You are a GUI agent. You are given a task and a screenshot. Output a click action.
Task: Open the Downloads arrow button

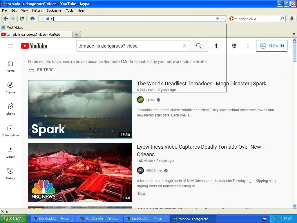click(292, 19)
